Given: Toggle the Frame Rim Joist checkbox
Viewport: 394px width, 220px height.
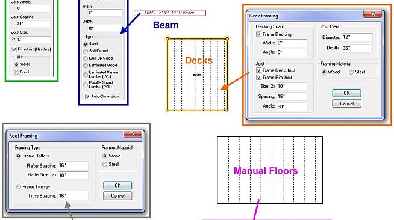Looking at the screenshot, I should coord(258,77).
